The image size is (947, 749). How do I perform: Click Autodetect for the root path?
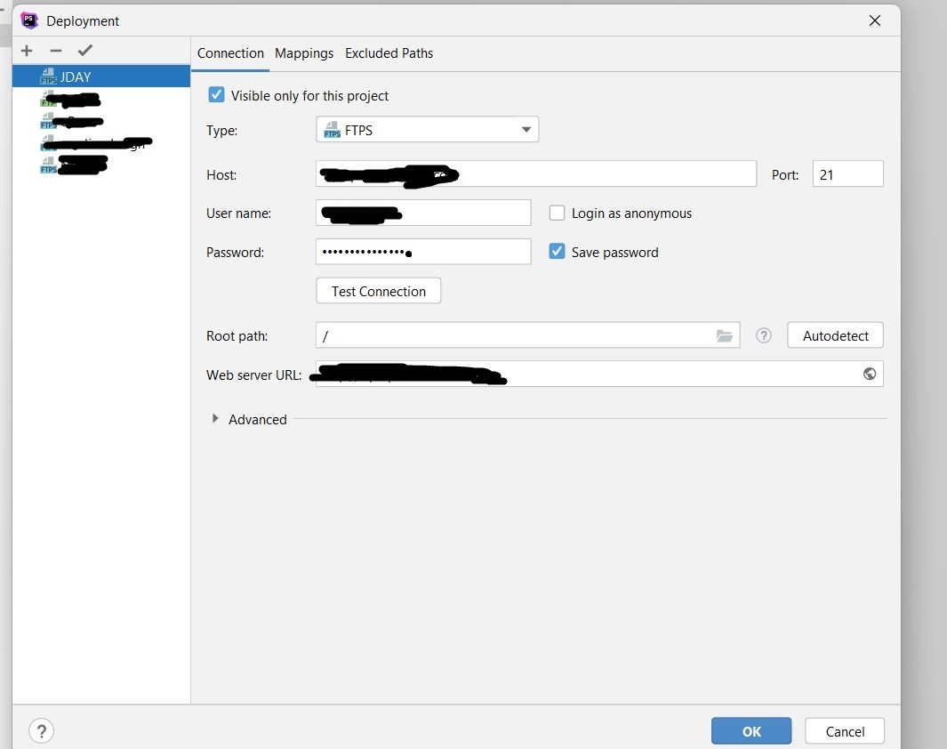coord(834,335)
